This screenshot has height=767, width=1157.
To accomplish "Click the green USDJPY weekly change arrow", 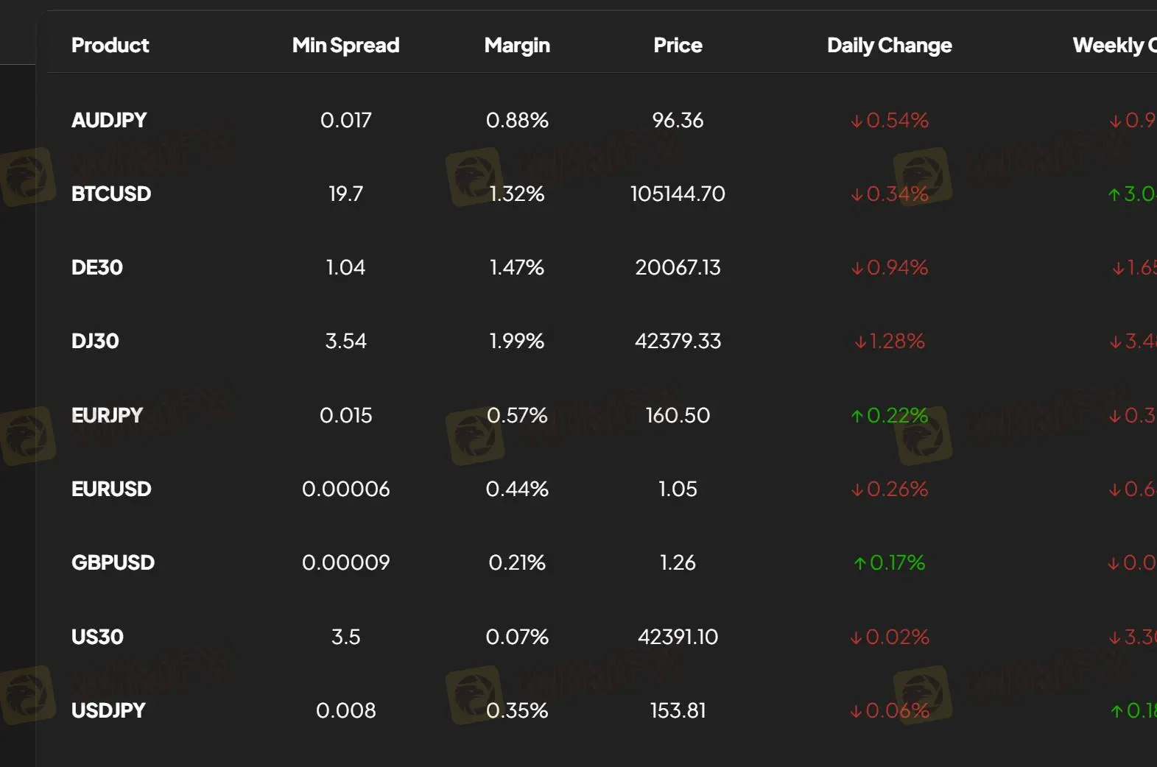I will 1116,711.
